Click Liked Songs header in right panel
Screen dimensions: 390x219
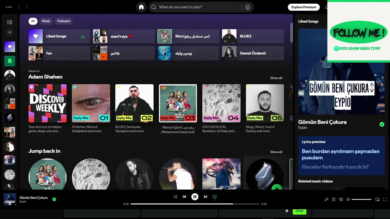[308, 21]
